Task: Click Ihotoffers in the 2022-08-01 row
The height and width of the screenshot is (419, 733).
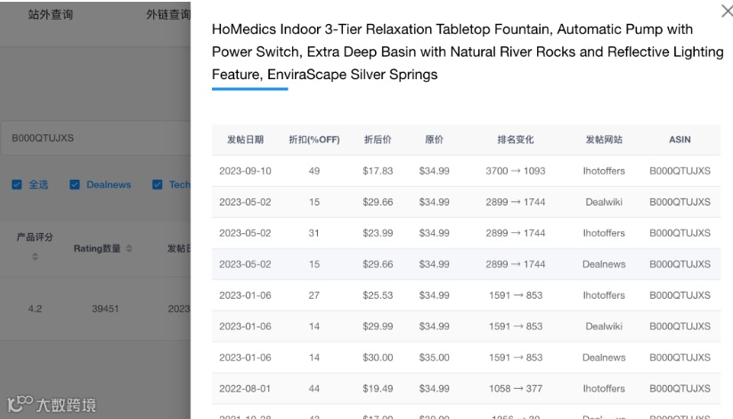Action: (604, 389)
